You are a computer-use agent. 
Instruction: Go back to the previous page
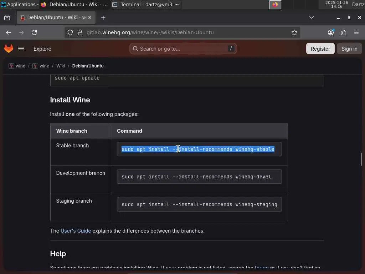point(9,32)
